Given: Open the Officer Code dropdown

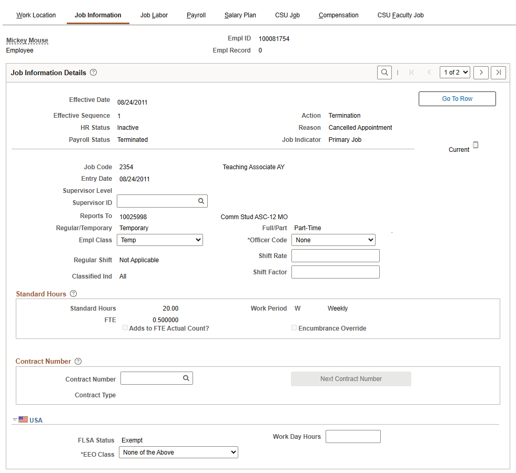Looking at the screenshot, I should (x=333, y=240).
